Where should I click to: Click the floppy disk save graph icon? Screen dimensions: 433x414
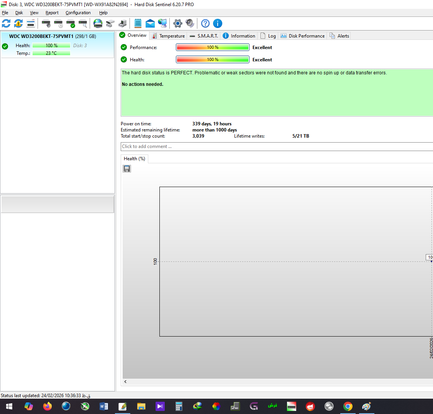[127, 169]
